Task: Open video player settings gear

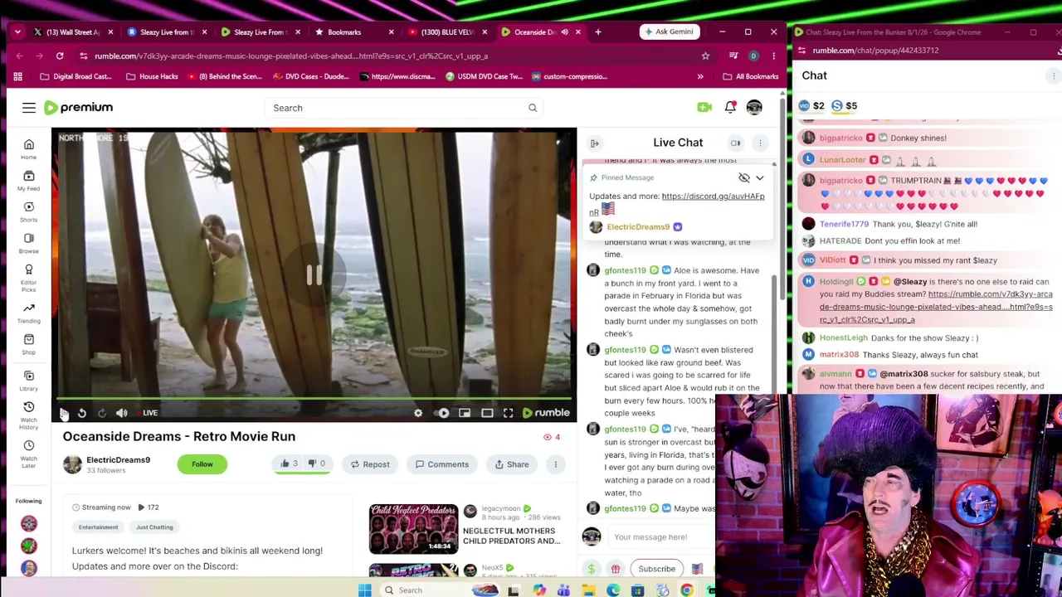Action: point(418,413)
